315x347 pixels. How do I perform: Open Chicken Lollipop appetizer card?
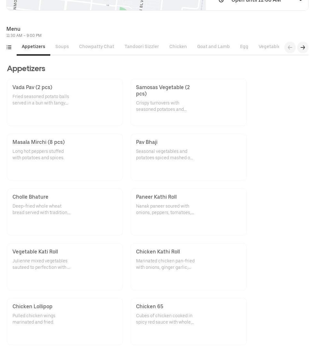65,321
